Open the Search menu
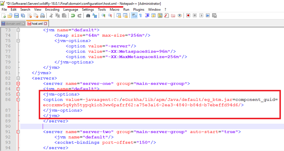The image size is (284, 151). click(25, 10)
